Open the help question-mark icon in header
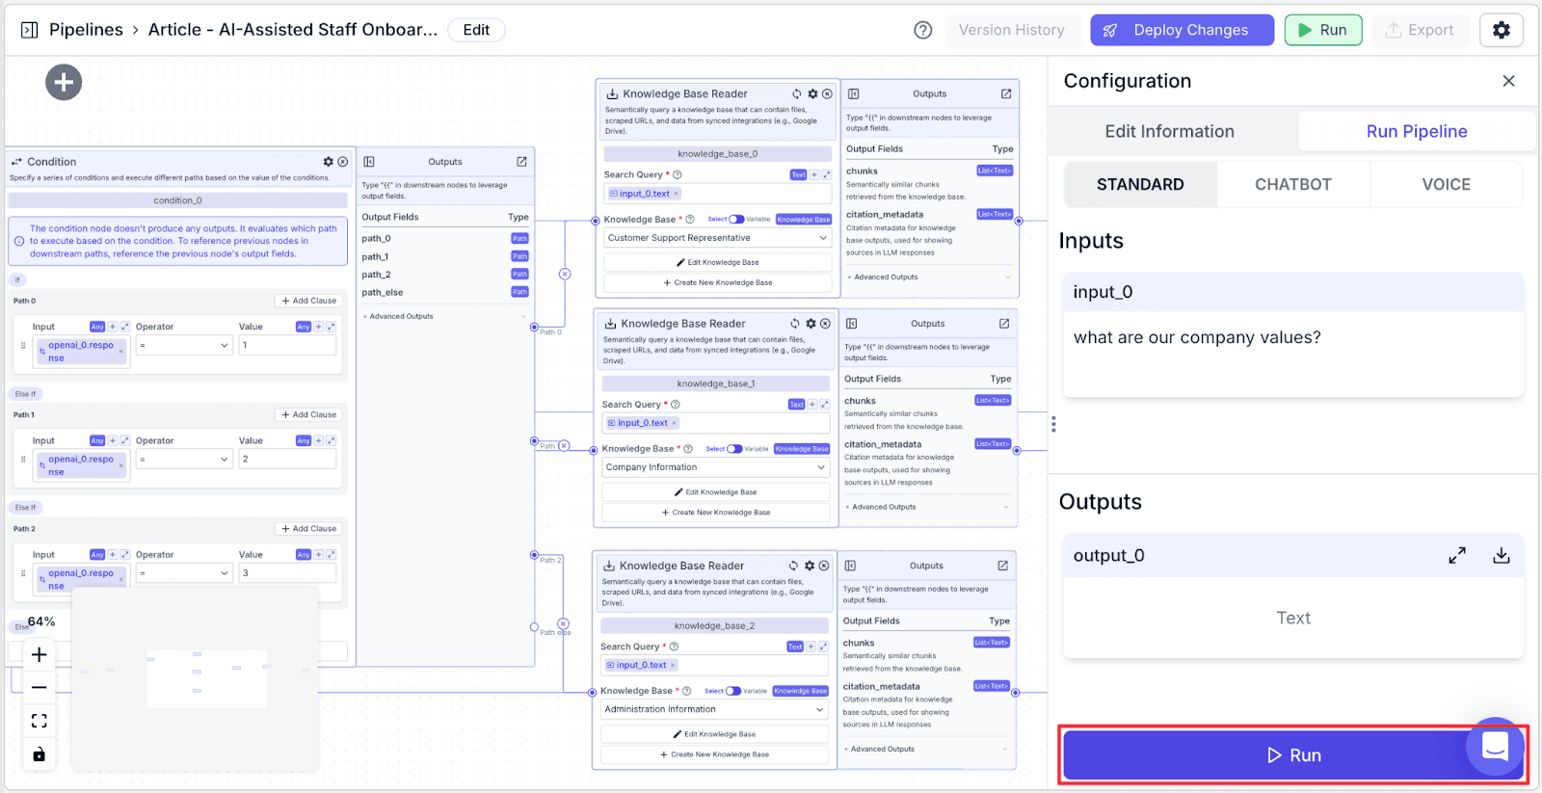 tap(923, 30)
